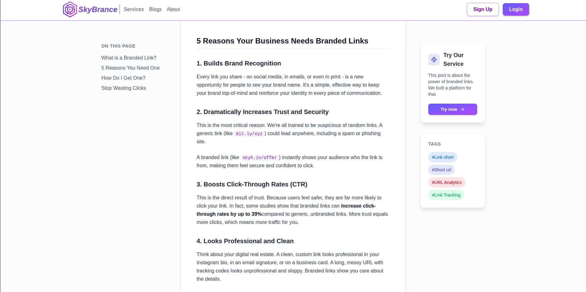Open the #Link Tracking tag
The width and height of the screenshot is (586, 292).
pos(446,195)
